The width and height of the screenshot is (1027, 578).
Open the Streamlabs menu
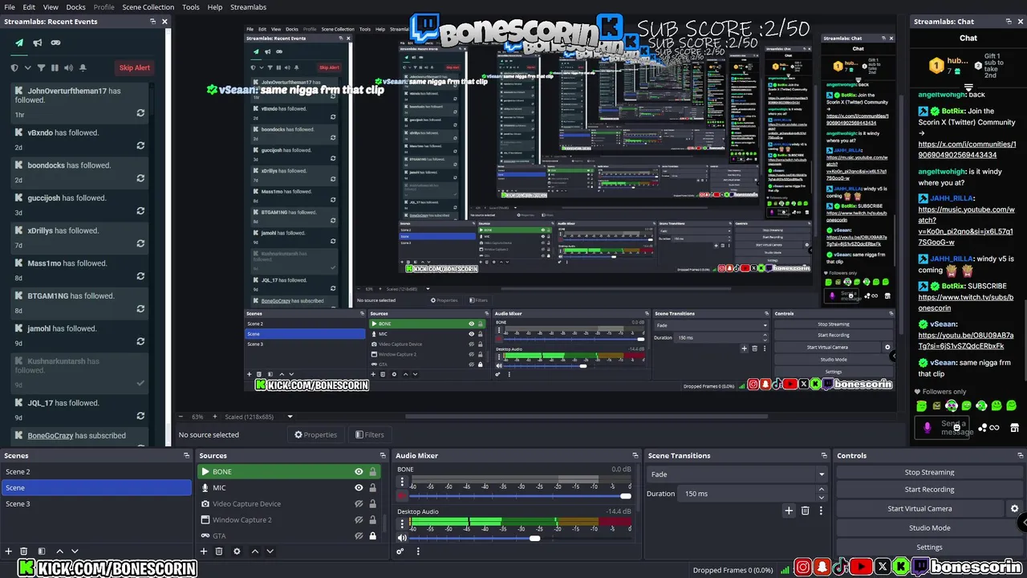tap(248, 7)
